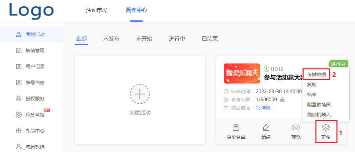Image resolution: width=355 pixels, height=152 pixels.
Task: Open the 详情 prize details link
Action: pos(266,108)
